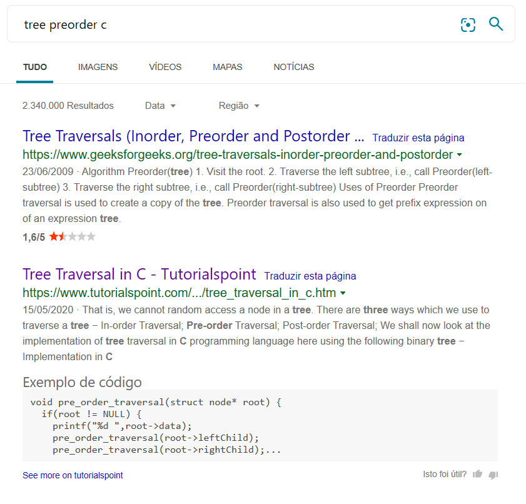The height and width of the screenshot is (504, 526).
Task: Click the geeksforgeeks.org green URL
Action: 238,154
